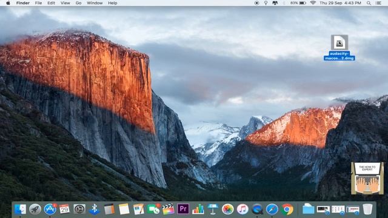Open the Finder menu in menu bar
388x218 pixels.
23,3
